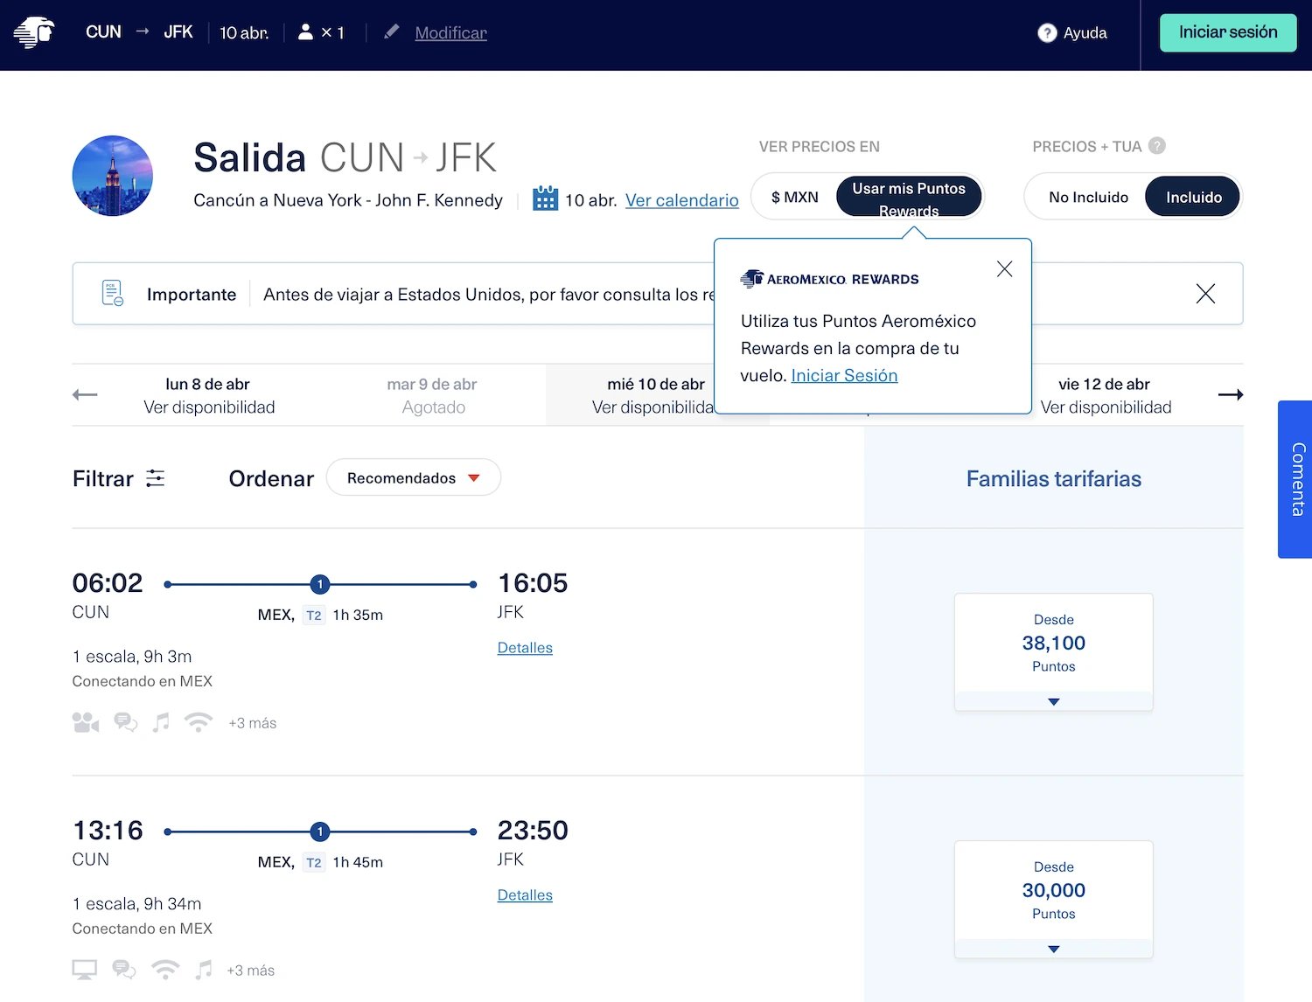Open the Comenta feedback side tab
The width and height of the screenshot is (1312, 1002).
coord(1295,479)
